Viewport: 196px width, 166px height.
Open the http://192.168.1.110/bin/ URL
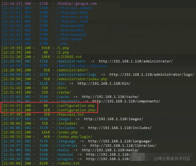coord(104,83)
